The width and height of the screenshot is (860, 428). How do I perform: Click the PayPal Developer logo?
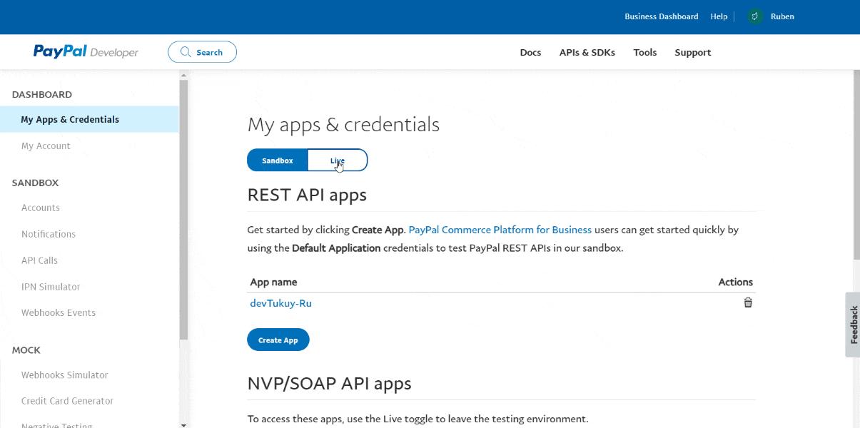click(85, 51)
